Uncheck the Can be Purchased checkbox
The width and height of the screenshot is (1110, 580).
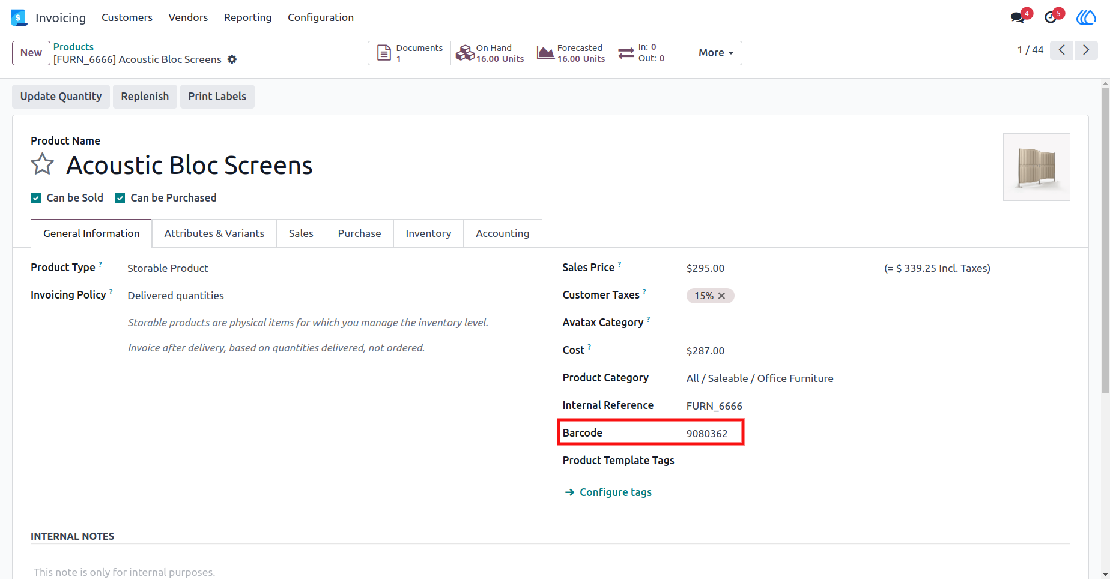[120, 198]
